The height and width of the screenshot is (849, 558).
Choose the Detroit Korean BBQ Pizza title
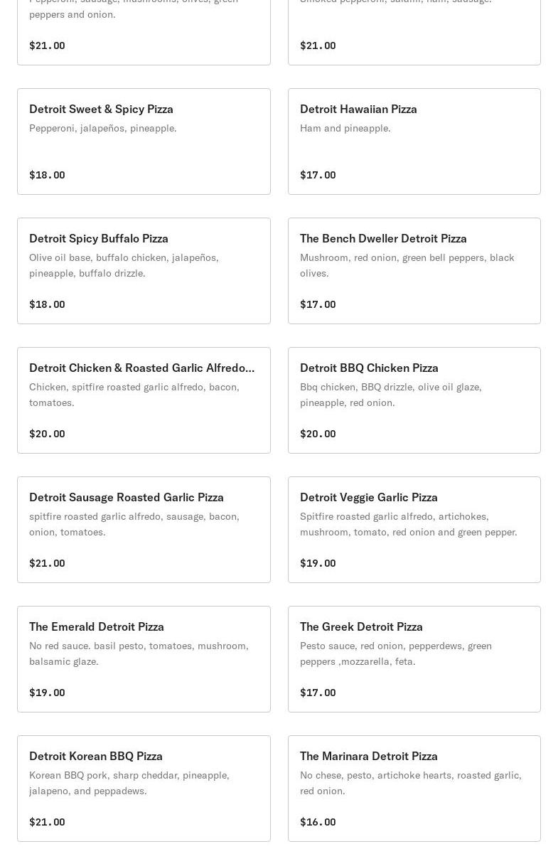[x=96, y=756]
